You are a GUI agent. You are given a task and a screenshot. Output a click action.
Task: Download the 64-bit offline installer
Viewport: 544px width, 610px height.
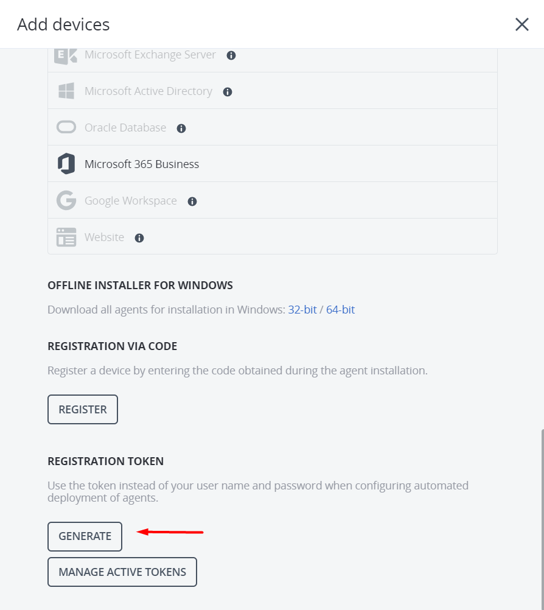pyautogui.click(x=340, y=309)
